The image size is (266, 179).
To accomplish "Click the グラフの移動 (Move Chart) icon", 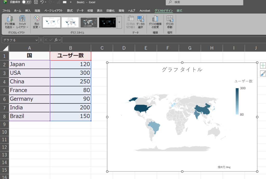I will pos(170,22).
